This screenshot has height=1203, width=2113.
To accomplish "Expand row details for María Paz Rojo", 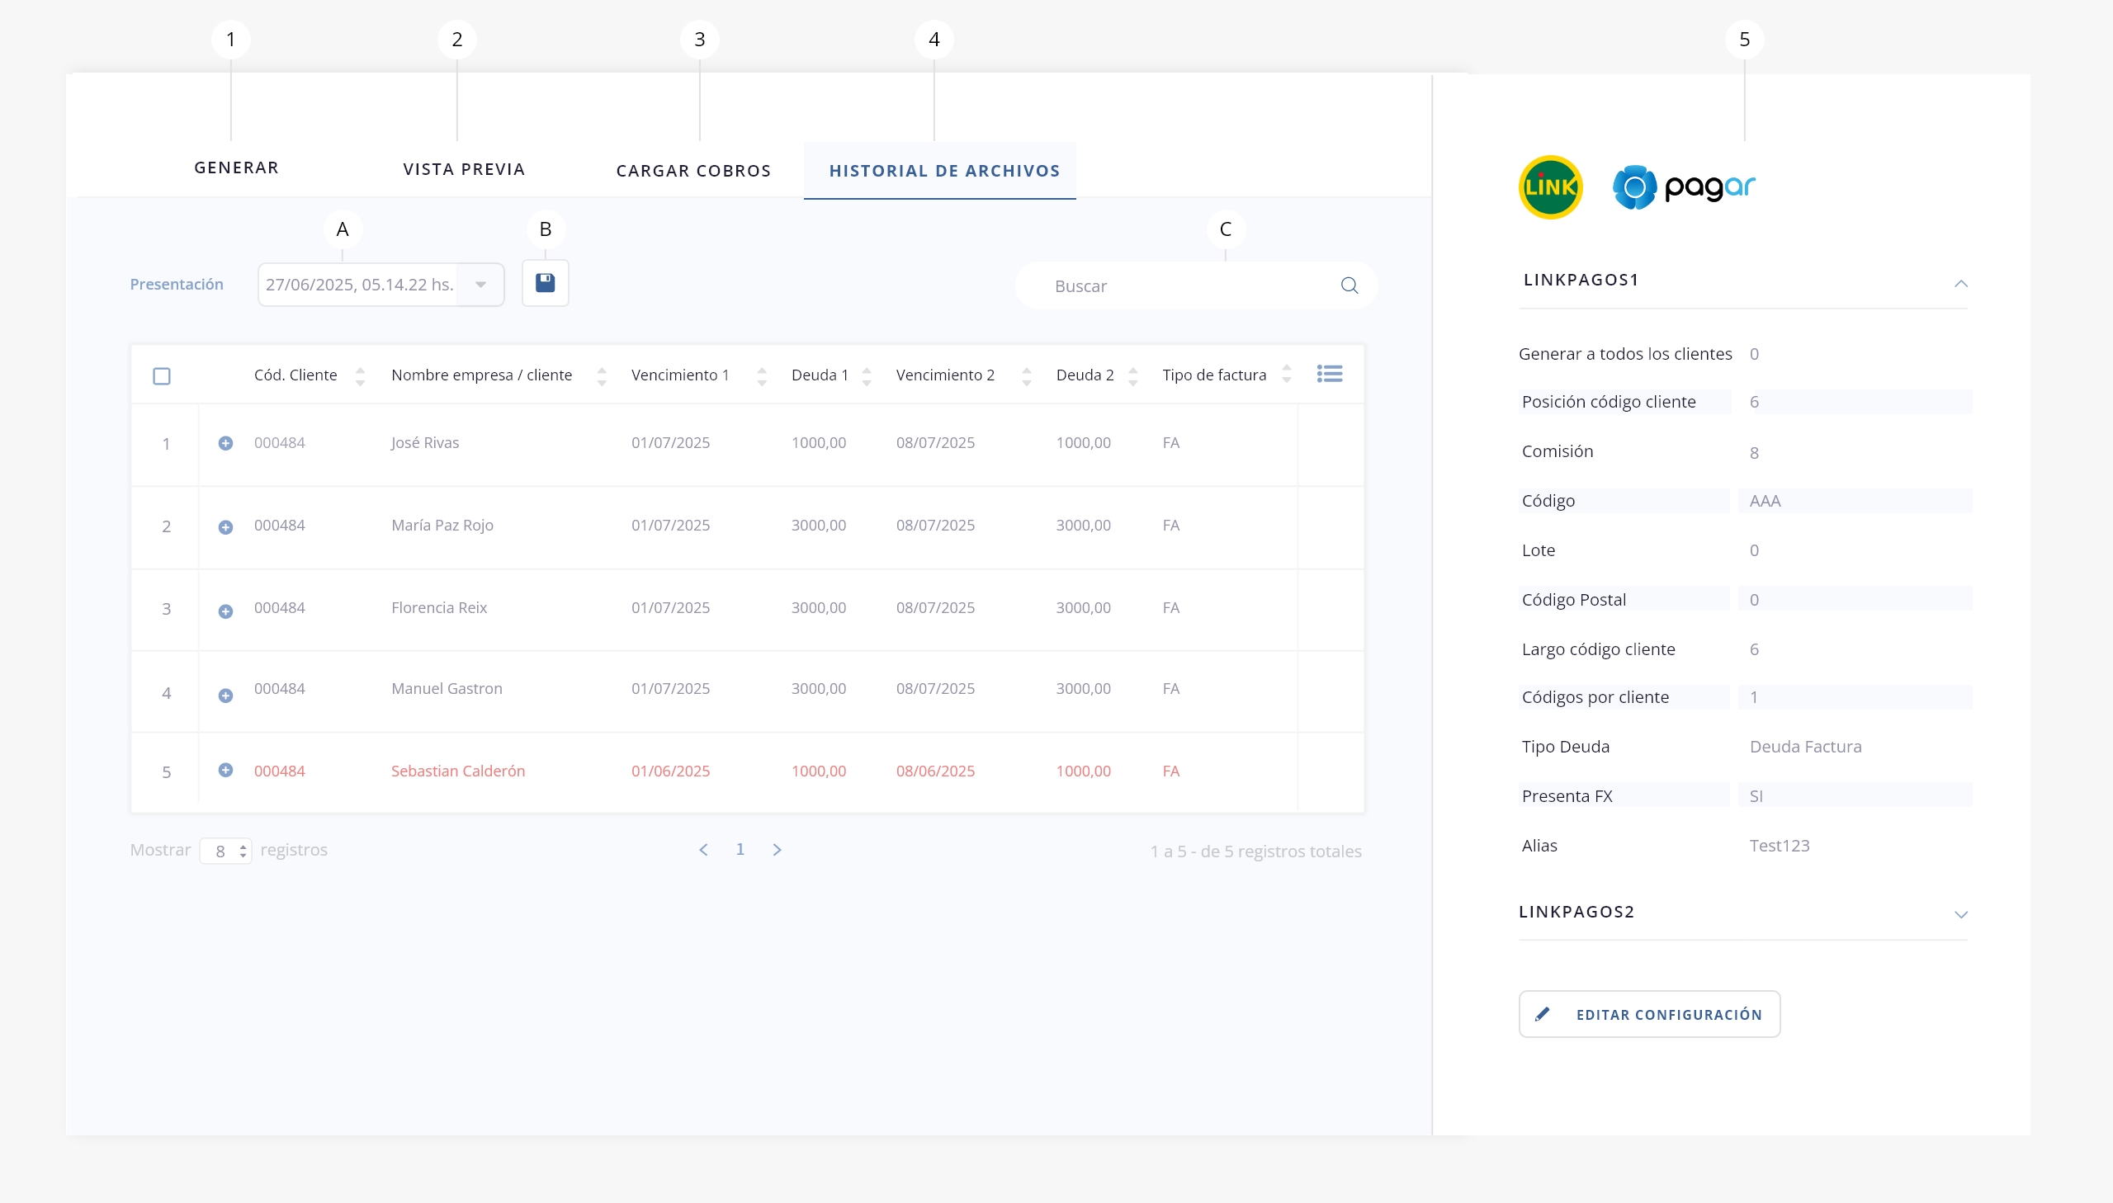I will [225, 527].
